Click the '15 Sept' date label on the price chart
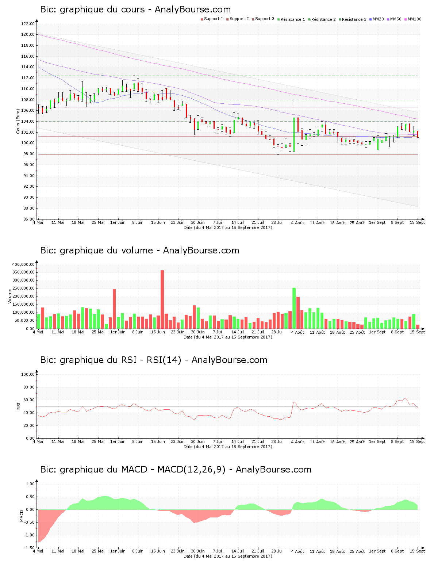The image size is (438, 566). [x=417, y=222]
